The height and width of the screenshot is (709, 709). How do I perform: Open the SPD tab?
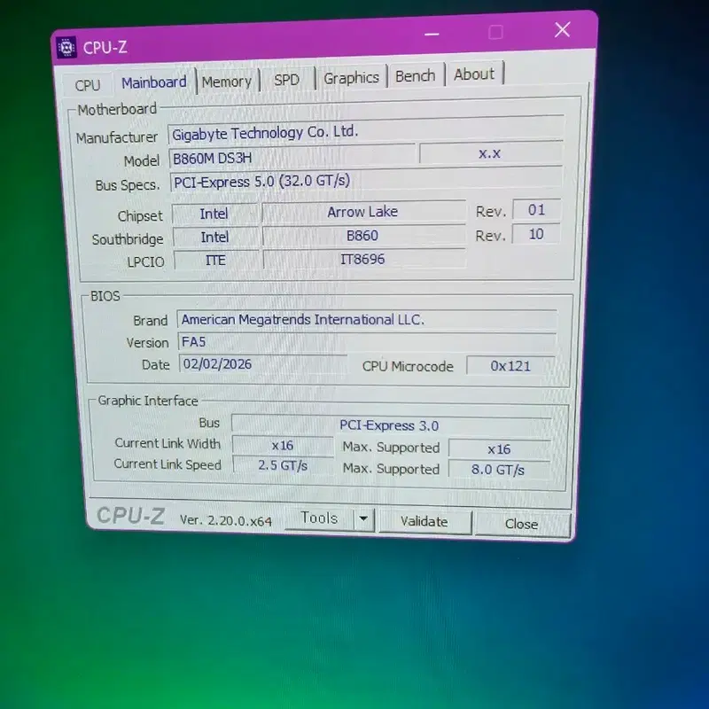click(x=286, y=80)
